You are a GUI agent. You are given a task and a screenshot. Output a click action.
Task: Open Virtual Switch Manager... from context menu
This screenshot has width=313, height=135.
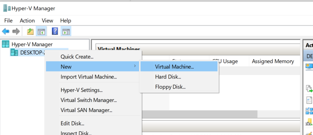[93, 100]
